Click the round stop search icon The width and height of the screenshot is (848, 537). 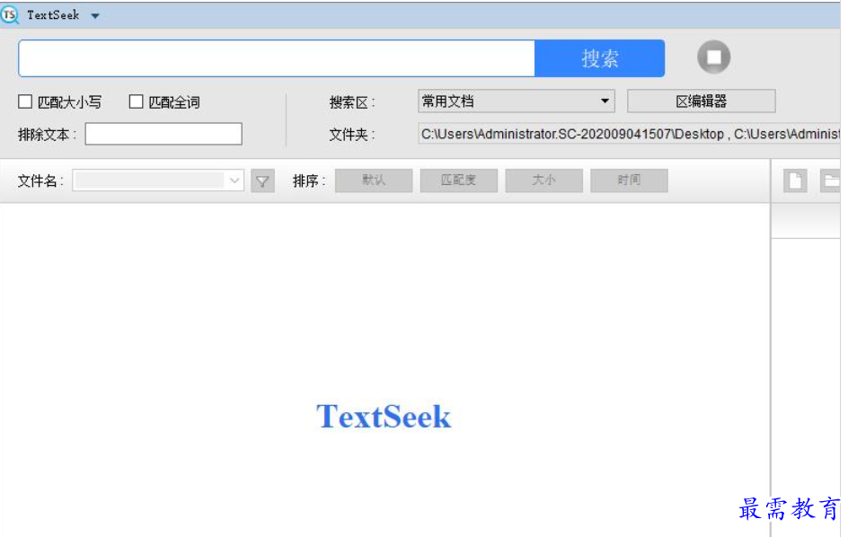pos(716,57)
